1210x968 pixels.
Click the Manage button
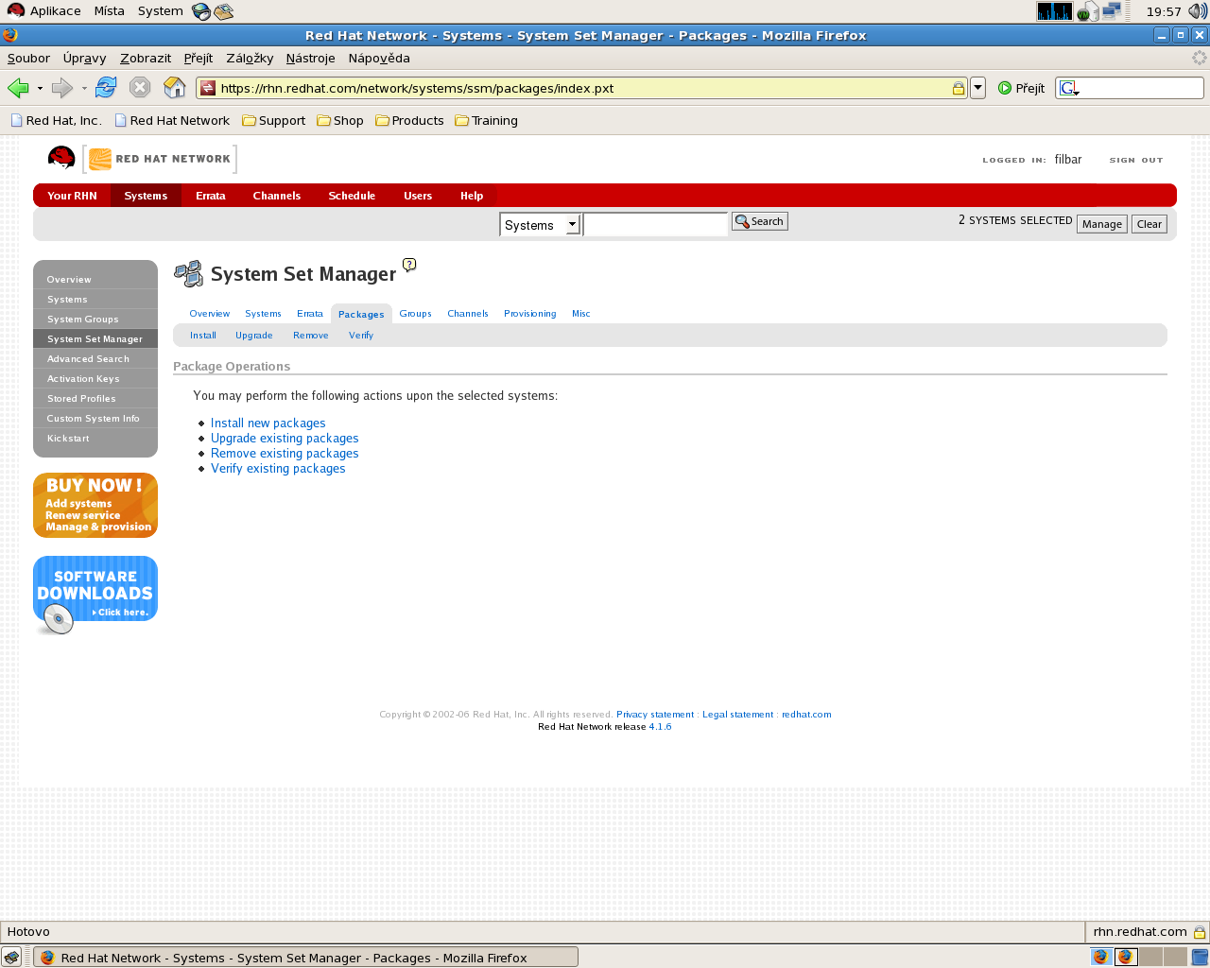click(x=1102, y=224)
